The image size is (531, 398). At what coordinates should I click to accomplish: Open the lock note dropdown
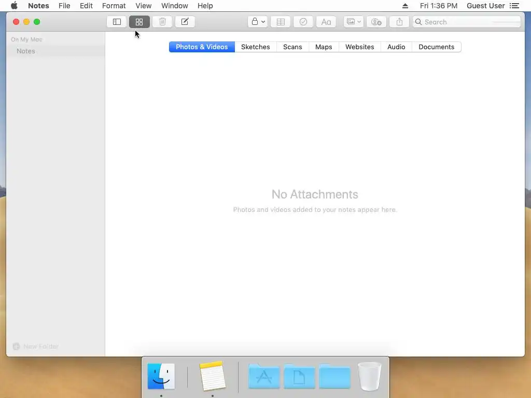click(x=258, y=22)
